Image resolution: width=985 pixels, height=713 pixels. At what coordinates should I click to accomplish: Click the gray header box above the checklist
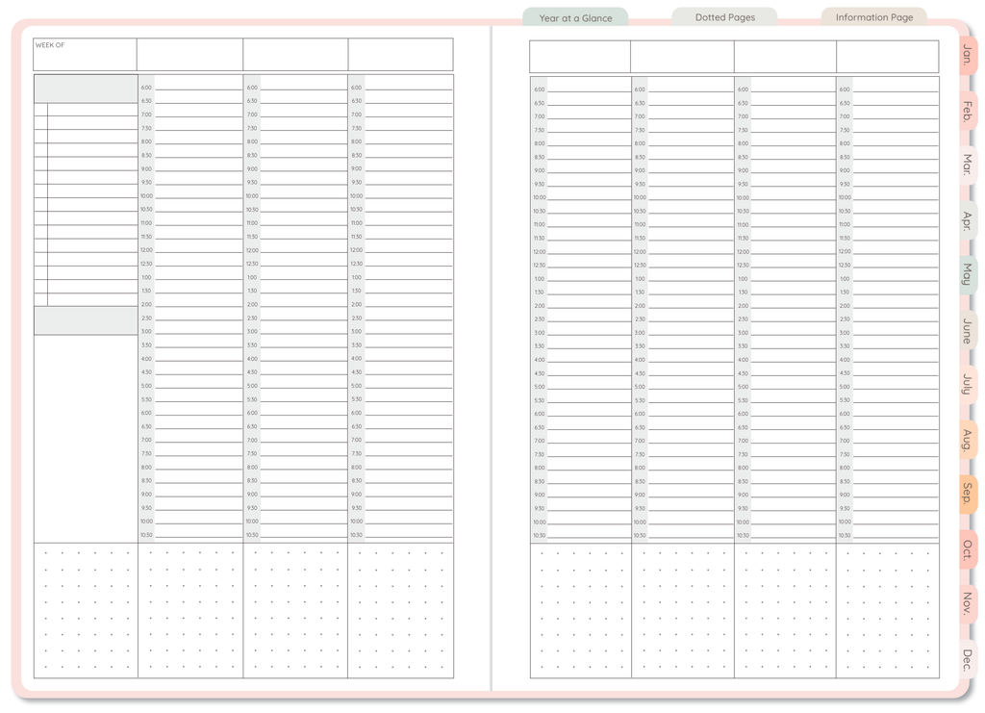[x=86, y=89]
